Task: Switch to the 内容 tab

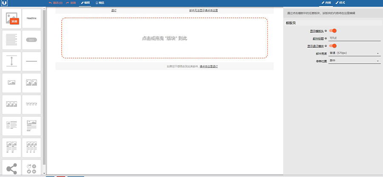Action: pyautogui.click(x=326, y=3)
